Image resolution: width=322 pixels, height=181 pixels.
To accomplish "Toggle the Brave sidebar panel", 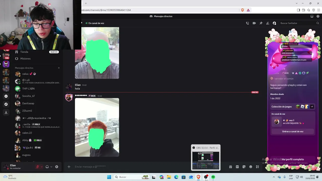I will coord(298,10).
